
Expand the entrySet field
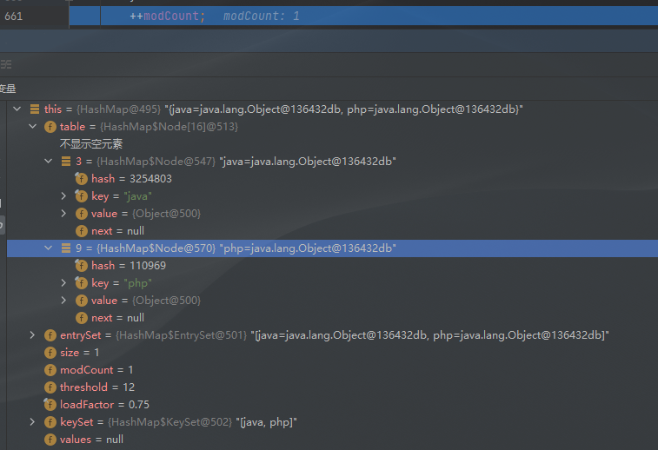[x=32, y=334]
